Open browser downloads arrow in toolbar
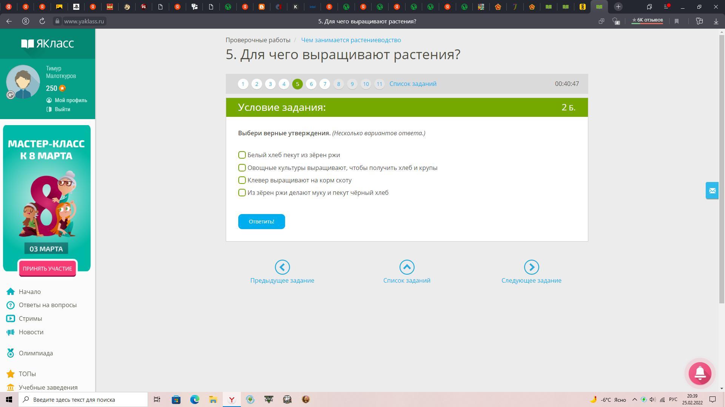This screenshot has width=725, height=407. click(716, 21)
